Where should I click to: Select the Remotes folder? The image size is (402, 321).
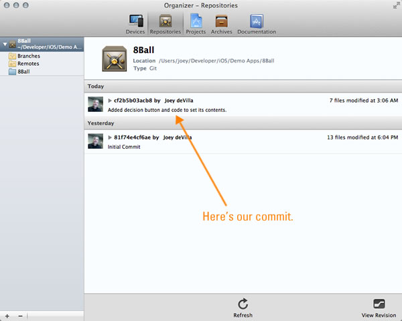pyautogui.click(x=24, y=64)
